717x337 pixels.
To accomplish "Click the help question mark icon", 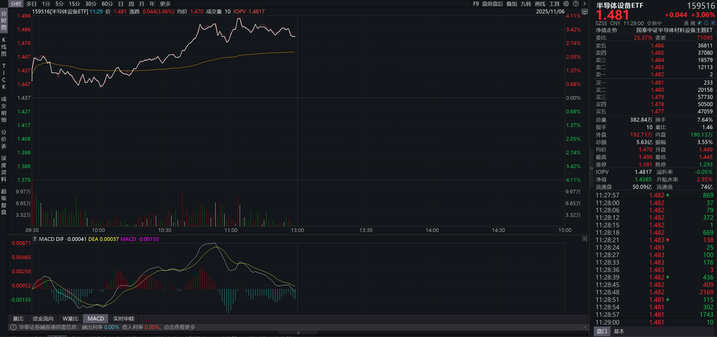I will (575, 4).
